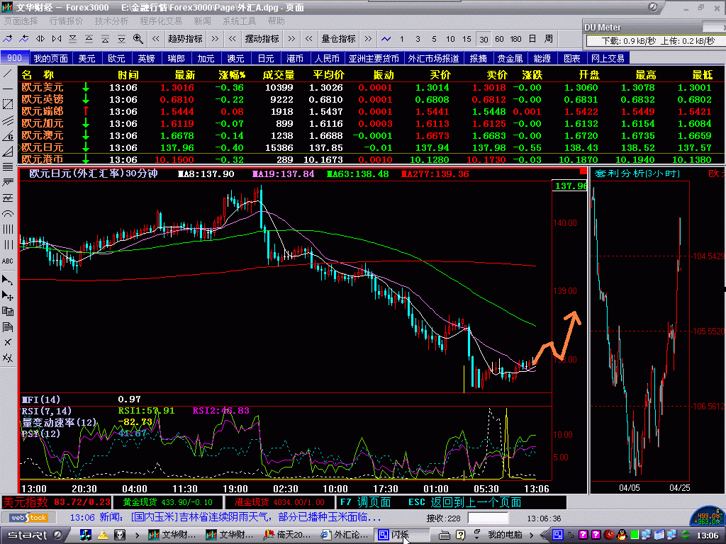Select the rectangle drawing tool
The height and width of the screenshot is (544, 726).
(7, 104)
